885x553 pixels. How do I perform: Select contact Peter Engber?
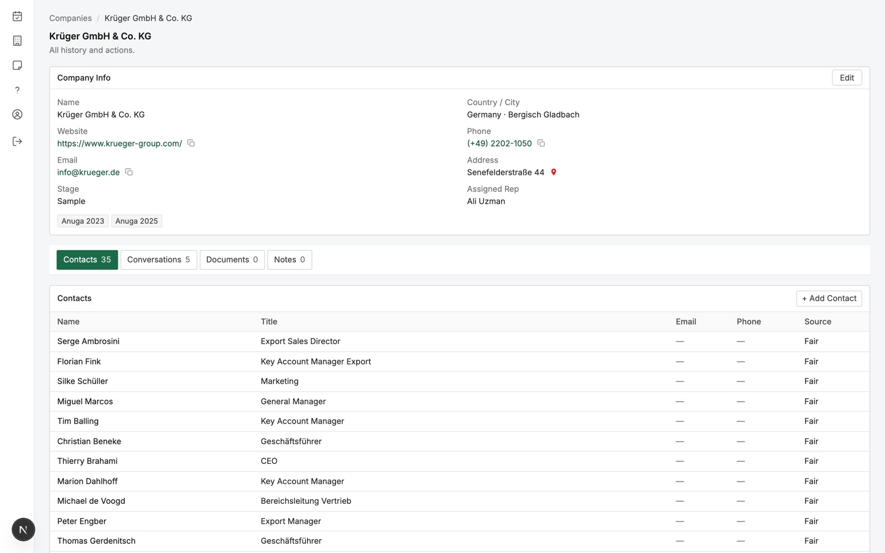tap(81, 521)
